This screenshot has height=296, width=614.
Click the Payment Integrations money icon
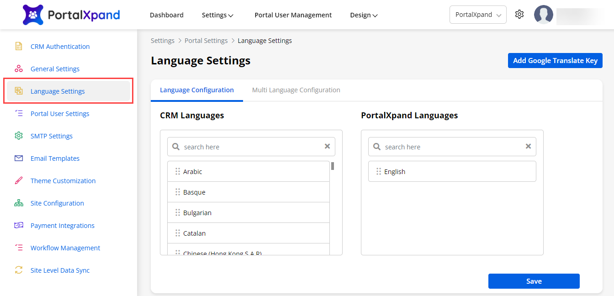pos(19,225)
